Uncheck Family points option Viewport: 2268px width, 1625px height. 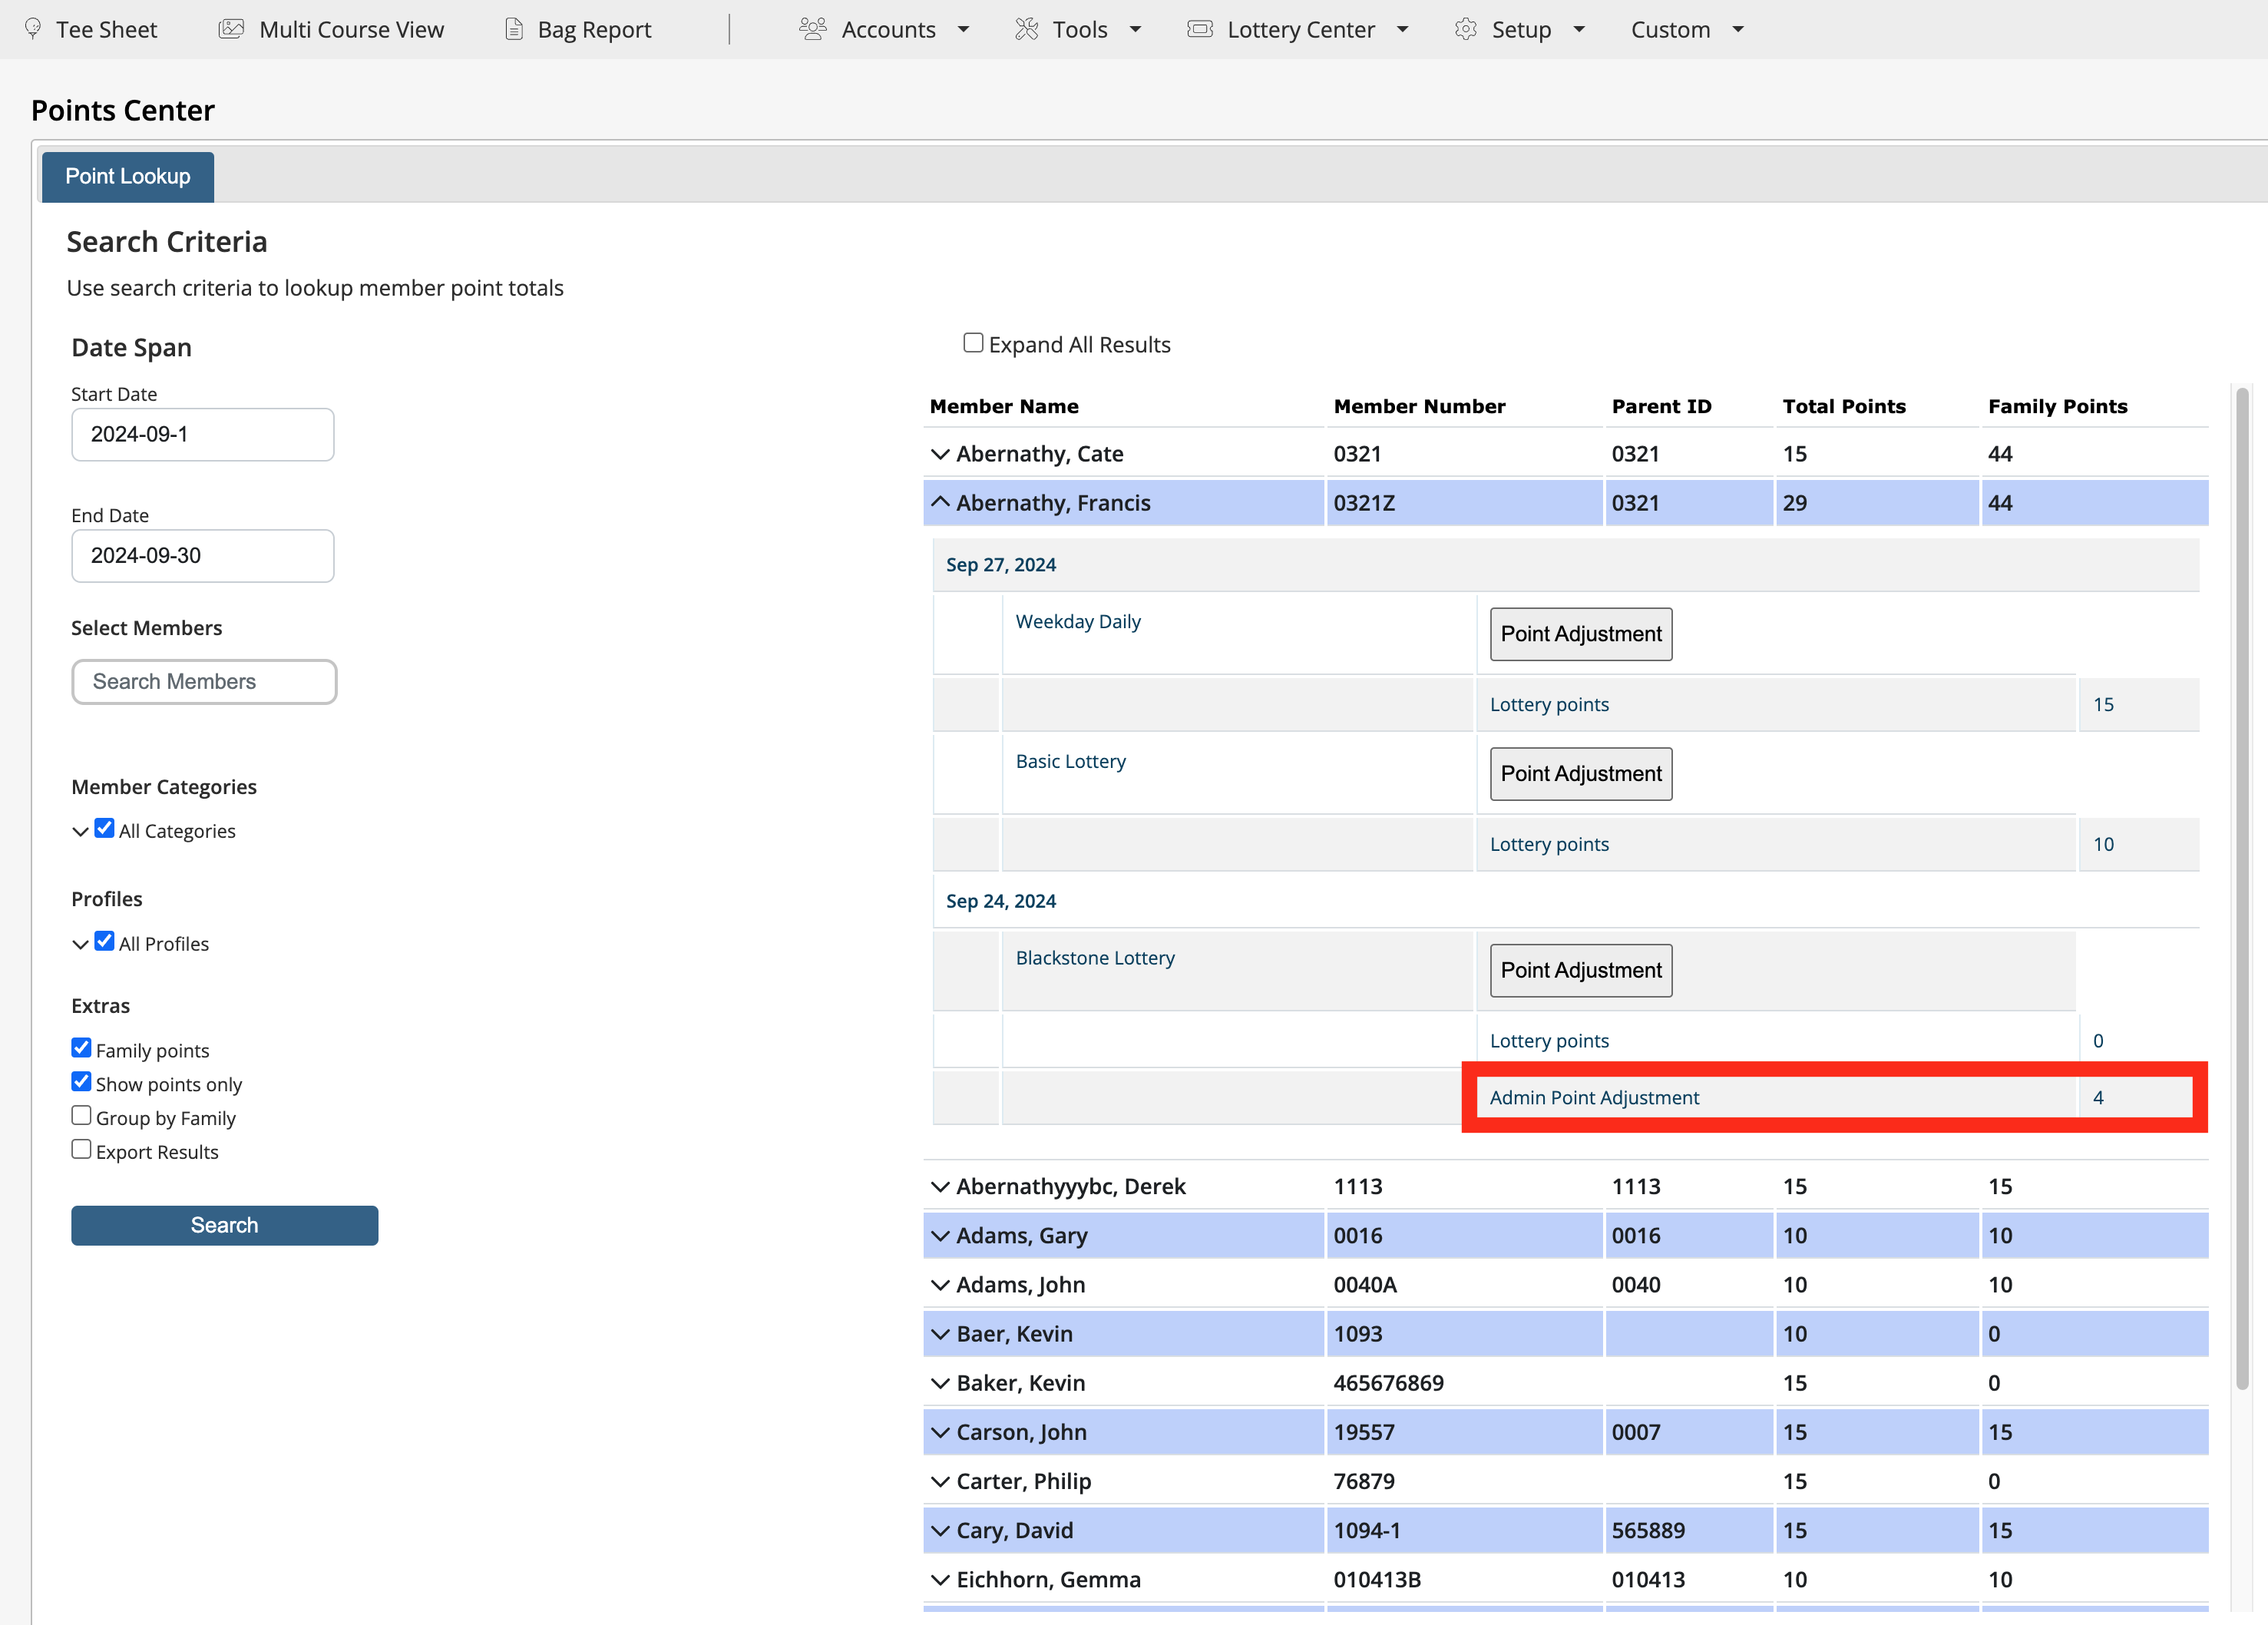click(x=81, y=1047)
